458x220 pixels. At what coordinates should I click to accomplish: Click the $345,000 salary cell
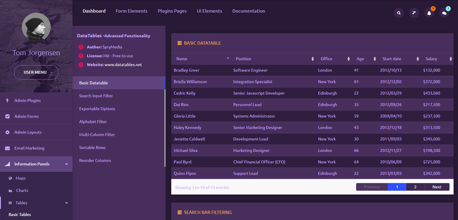(x=431, y=139)
